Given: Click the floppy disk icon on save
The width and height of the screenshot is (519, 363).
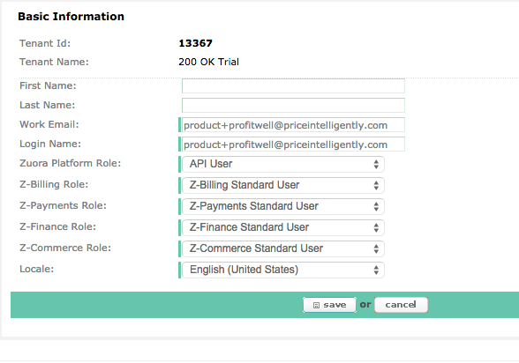Looking at the screenshot, I should coord(316,305).
